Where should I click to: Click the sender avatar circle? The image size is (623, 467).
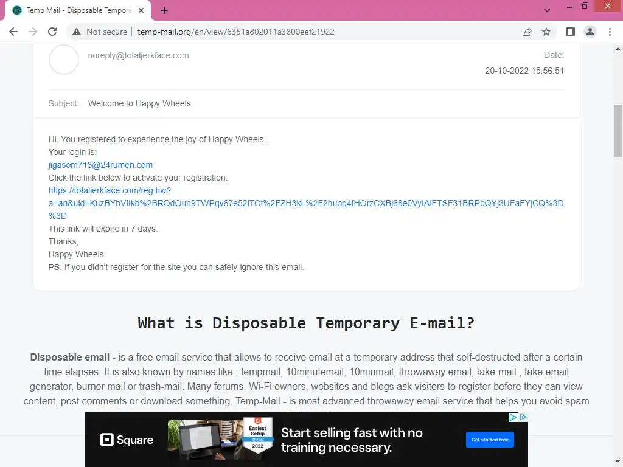[x=63, y=60]
